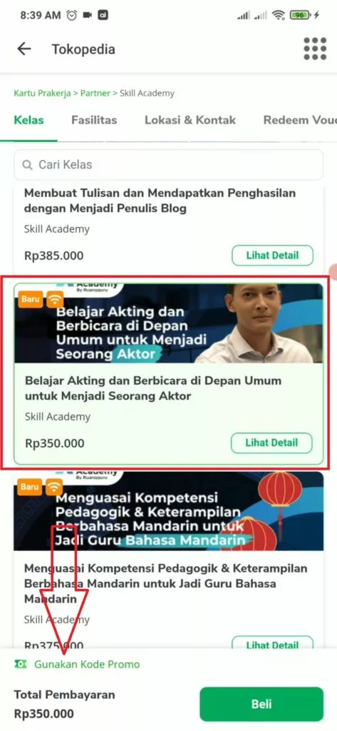Screen dimensions: 337x731
Task: Tap Lihat Detail for Rp385.000 blog course
Action: click(272, 256)
